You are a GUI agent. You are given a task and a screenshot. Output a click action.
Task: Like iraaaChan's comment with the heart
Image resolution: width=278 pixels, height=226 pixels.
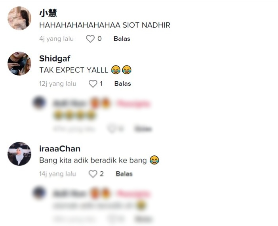pyautogui.click(x=93, y=174)
